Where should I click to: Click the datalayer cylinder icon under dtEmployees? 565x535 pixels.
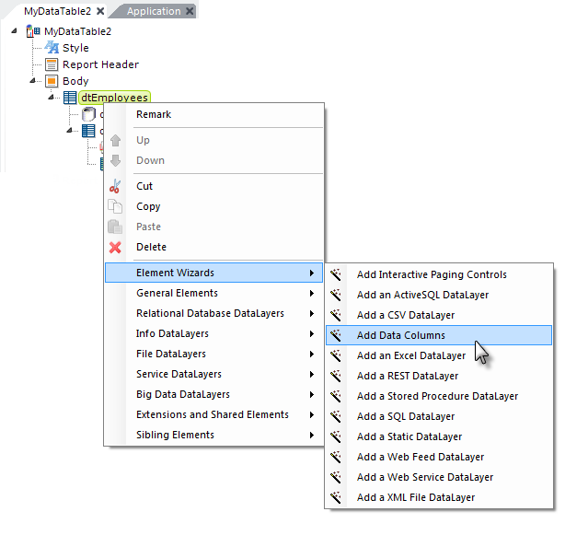coord(88,114)
